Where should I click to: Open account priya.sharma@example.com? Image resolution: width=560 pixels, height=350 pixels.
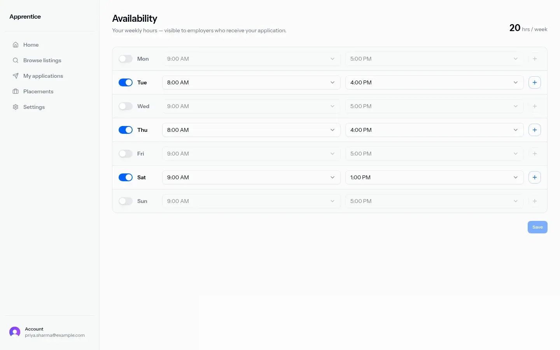50,332
